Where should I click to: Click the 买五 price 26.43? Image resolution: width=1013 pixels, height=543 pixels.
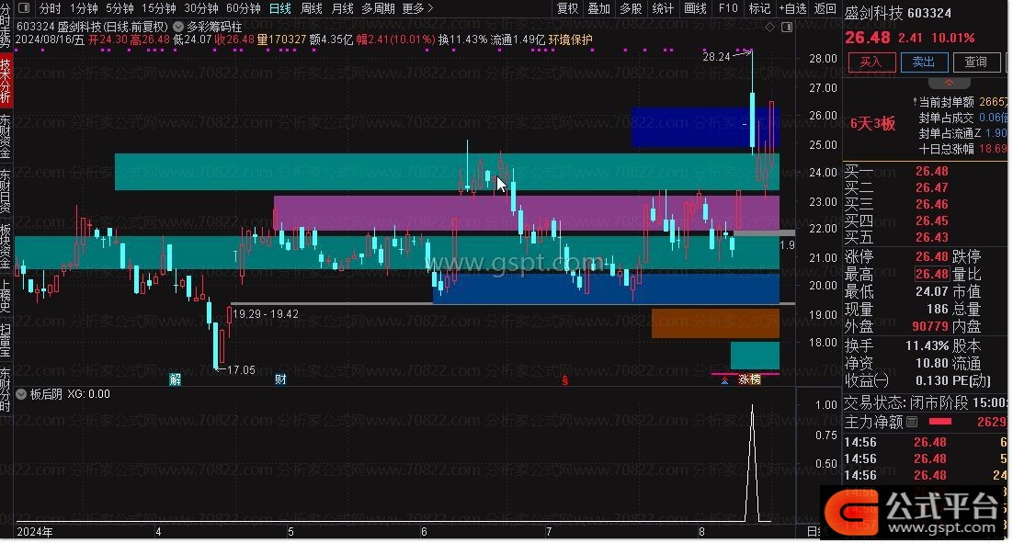click(931, 237)
